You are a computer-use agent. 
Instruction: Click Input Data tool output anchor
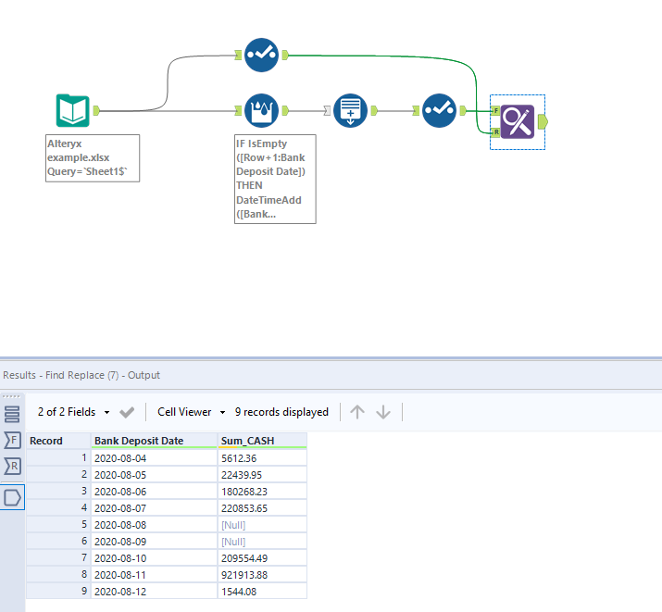coord(96,110)
